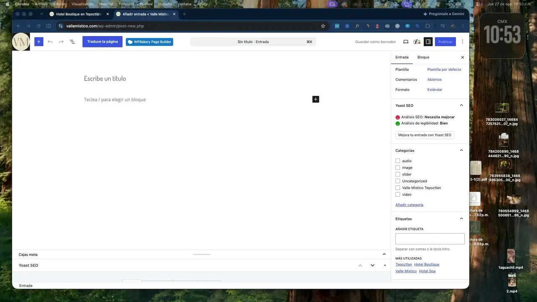The width and height of the screenshot is (537, 302).
Task: Click the browser back arrow
Action: pyautogui.click(x=18, y=26)
